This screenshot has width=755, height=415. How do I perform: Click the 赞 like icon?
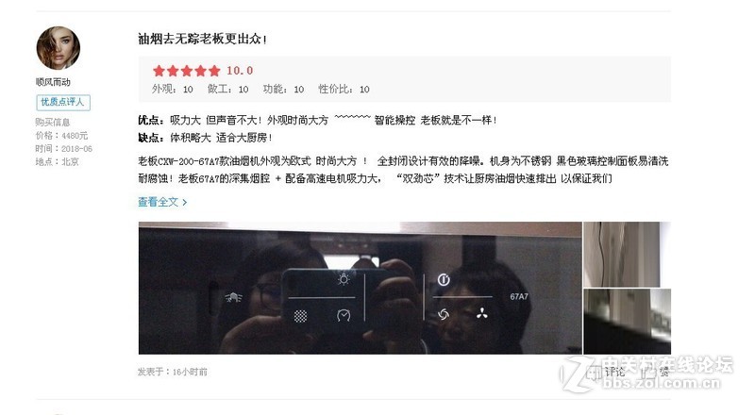coord(648,372)
